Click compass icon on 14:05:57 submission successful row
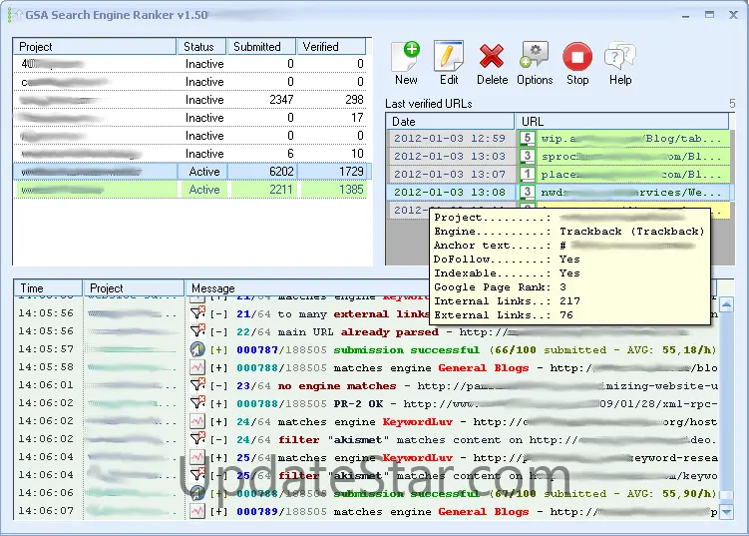This screenshot has width=749, height=536. click(197, 350)
